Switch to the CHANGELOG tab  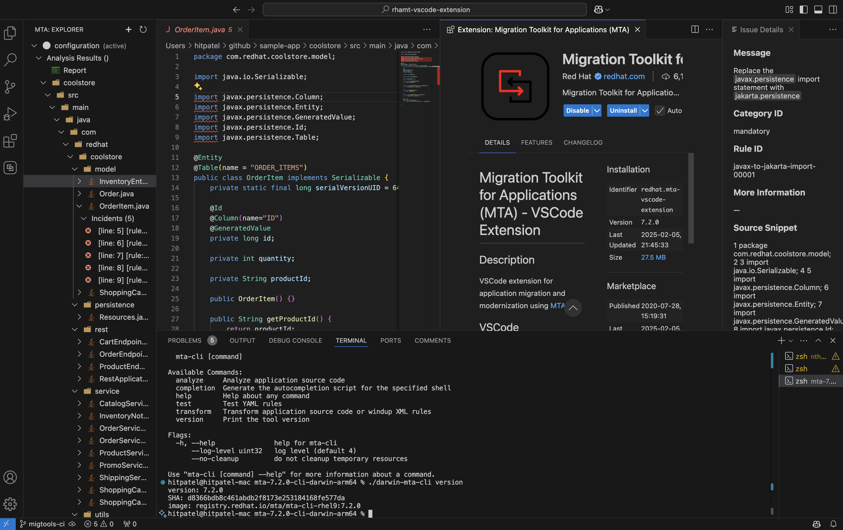[x=583, y=143]
